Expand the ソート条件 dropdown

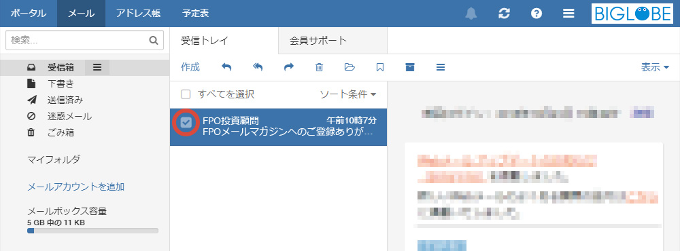coord(347,94)
